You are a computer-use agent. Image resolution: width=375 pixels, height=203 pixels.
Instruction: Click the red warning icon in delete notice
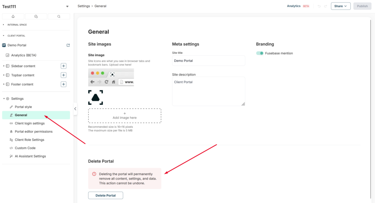click(x=94, y=174)
